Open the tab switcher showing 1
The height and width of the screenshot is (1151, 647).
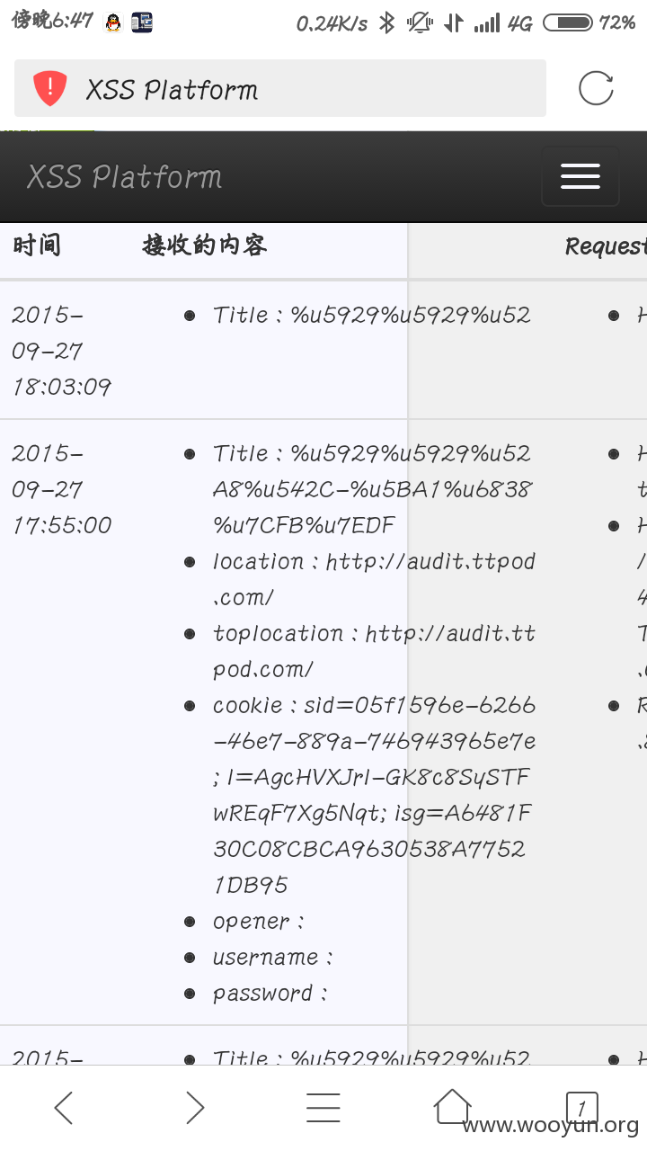tap(581, 1108)
